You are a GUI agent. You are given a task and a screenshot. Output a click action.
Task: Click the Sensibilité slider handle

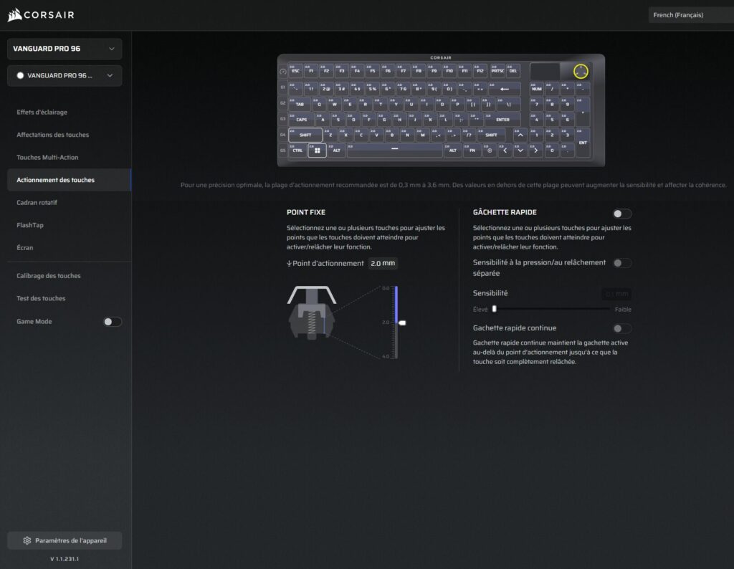pos(494,309)
